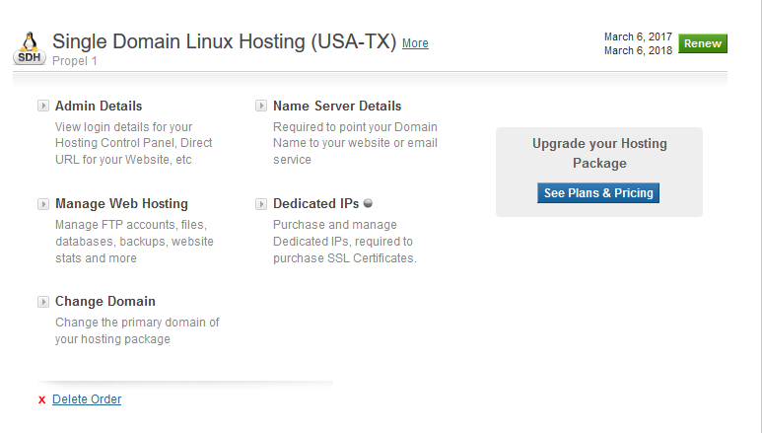Open the Manage Web Hosting heading
Image resolution: width=762 pixels, height=433 pixels.
coord(121,203)
